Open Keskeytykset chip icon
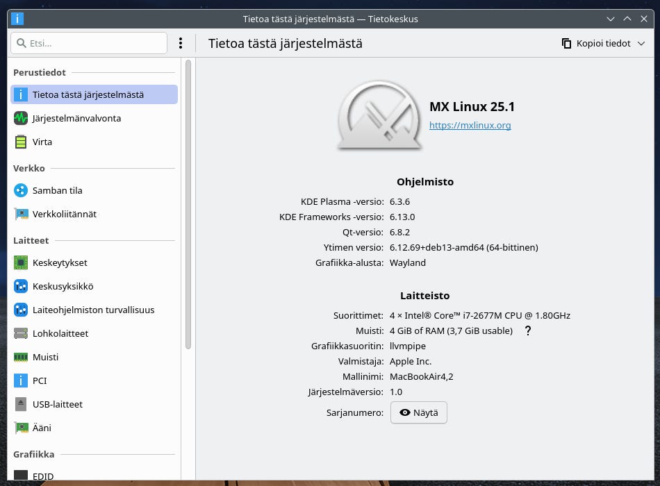Viewport: 660px width, 486px height. [21, 262]
